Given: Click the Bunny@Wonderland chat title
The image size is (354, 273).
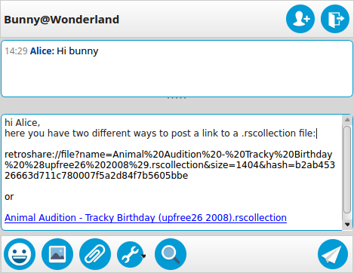Looking at the screenshot, I should coord(62,20).
